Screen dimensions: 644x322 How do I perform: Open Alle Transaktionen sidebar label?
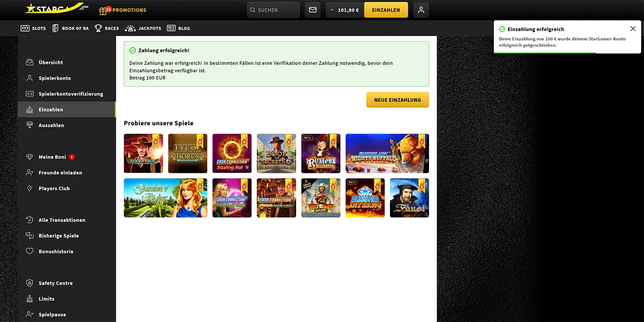click(x=62, y=220)
